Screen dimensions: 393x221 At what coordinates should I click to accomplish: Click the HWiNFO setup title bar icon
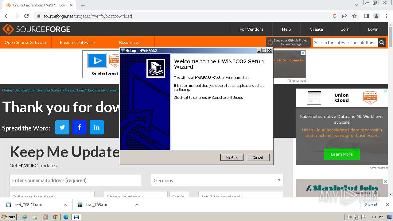123,51
